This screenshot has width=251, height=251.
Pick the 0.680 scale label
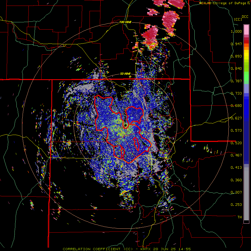click(x=236, y=106)
